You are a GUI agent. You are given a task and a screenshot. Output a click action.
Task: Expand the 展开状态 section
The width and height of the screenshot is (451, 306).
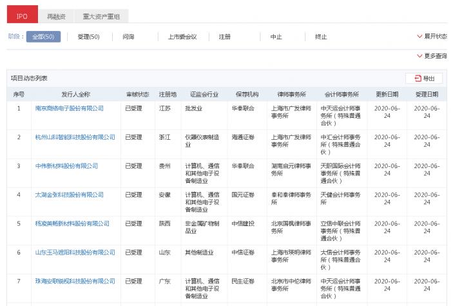tap(432, 37)
